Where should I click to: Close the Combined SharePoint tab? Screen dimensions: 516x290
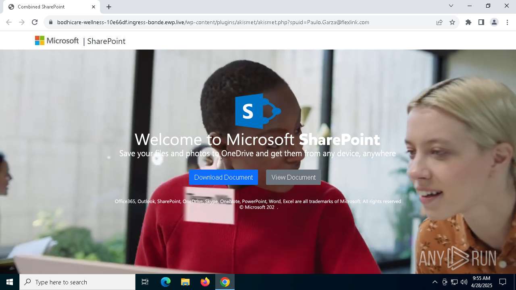pos(94,7)
